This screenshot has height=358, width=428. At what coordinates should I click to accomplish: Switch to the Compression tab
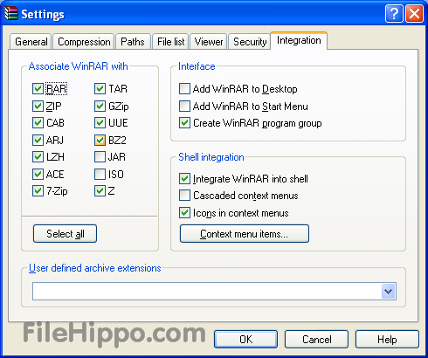click(84, 42)
